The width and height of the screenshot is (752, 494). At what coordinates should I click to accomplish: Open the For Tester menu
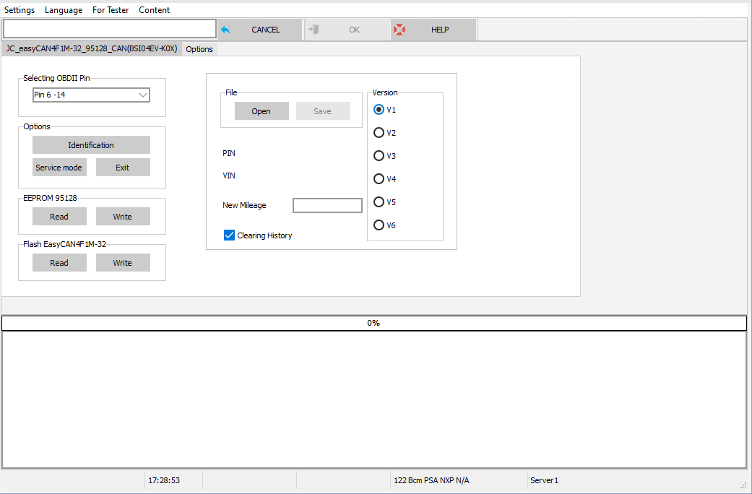(110, 9)
